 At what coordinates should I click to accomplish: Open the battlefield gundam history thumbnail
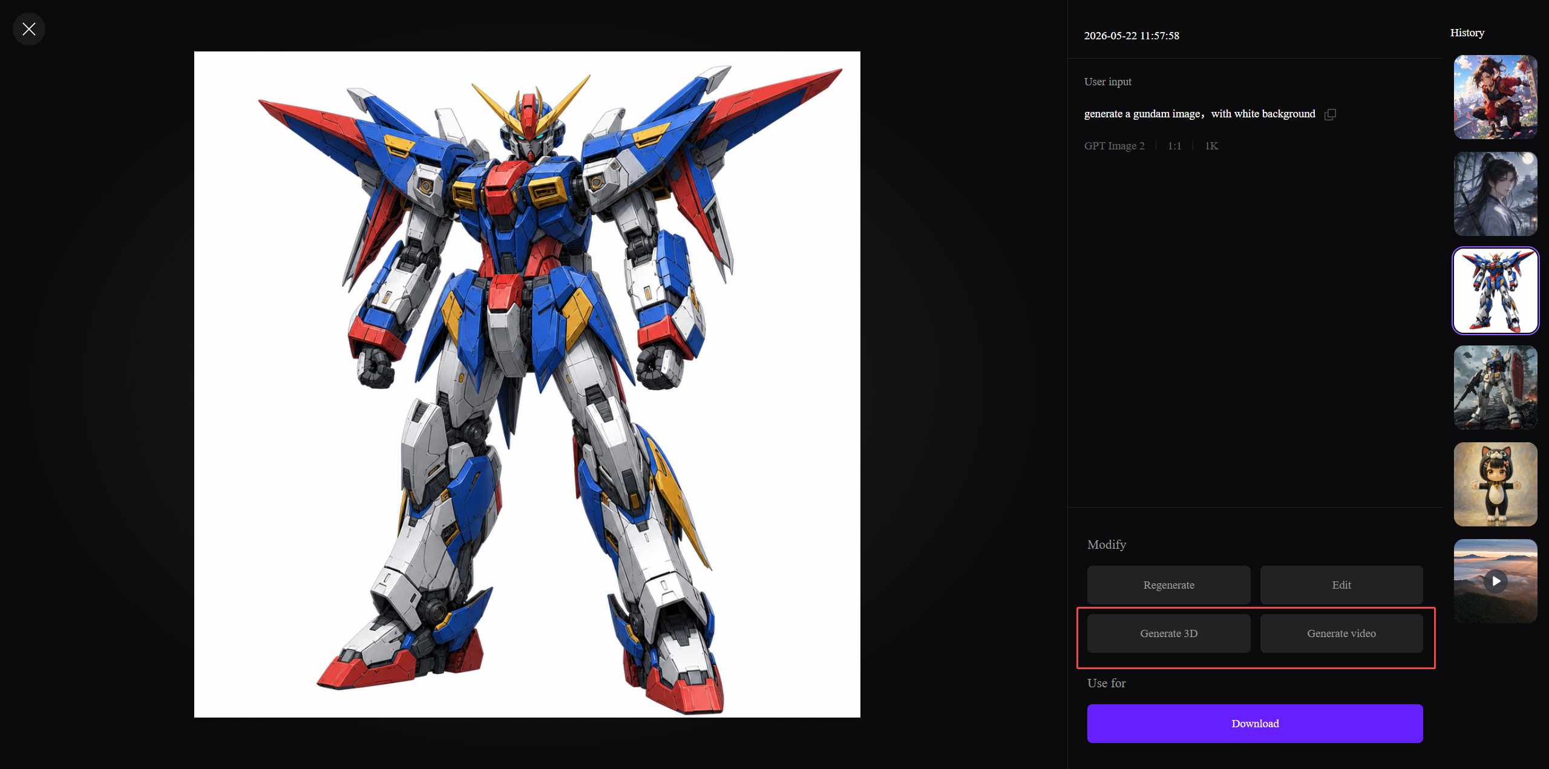pyautogui.click(x=1495, y=388)
